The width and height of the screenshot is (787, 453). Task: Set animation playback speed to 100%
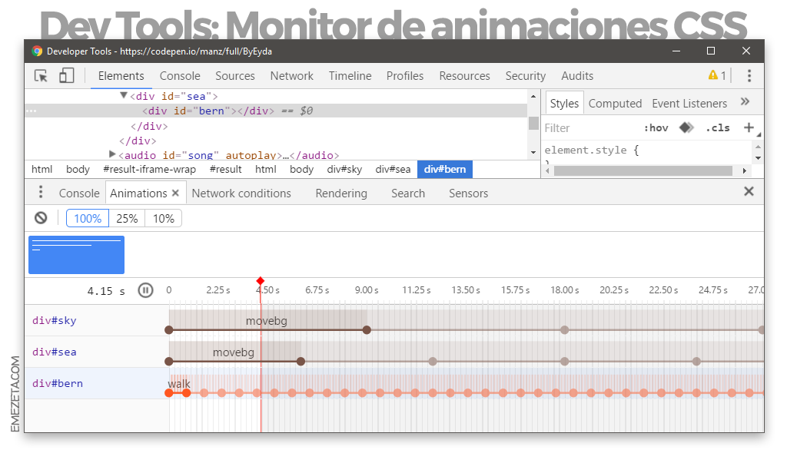[x=88, y=218]
